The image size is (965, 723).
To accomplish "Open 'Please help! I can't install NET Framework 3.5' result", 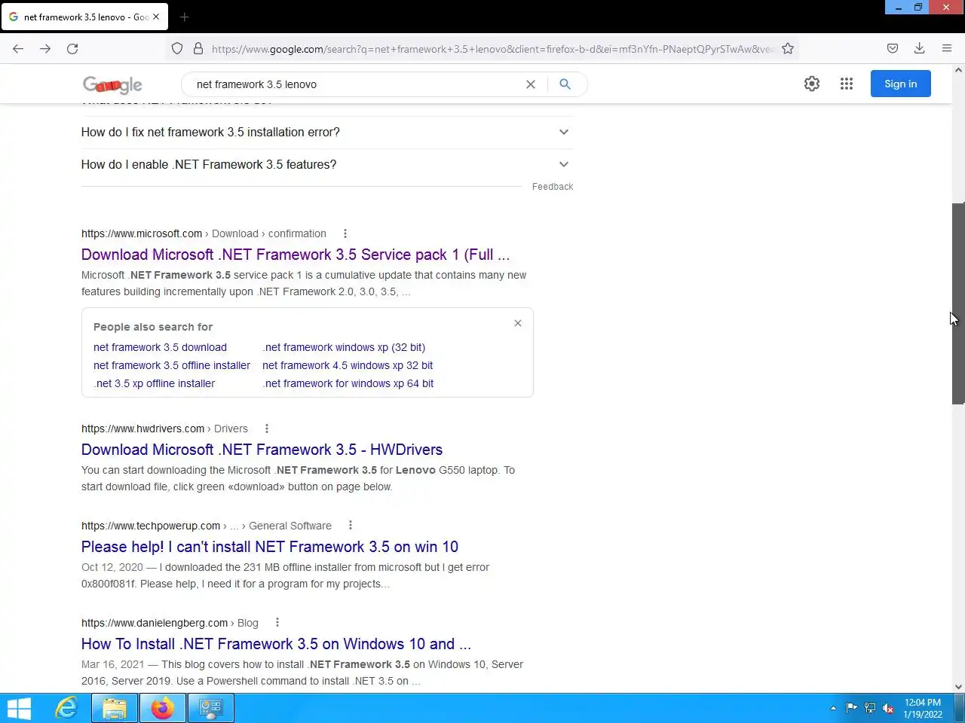I will pyautogui.click(x=270, y=547).
